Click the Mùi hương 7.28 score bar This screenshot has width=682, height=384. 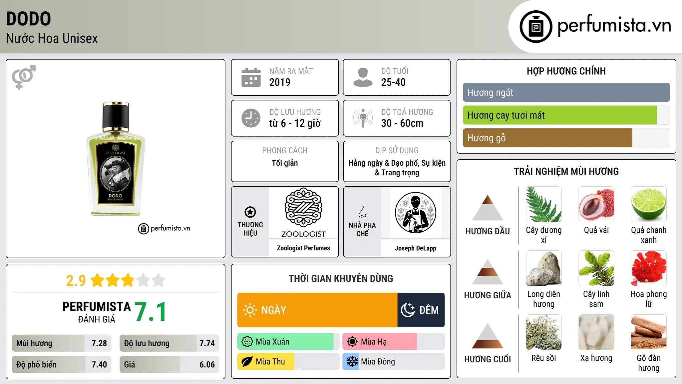click(x=62, y=343)
